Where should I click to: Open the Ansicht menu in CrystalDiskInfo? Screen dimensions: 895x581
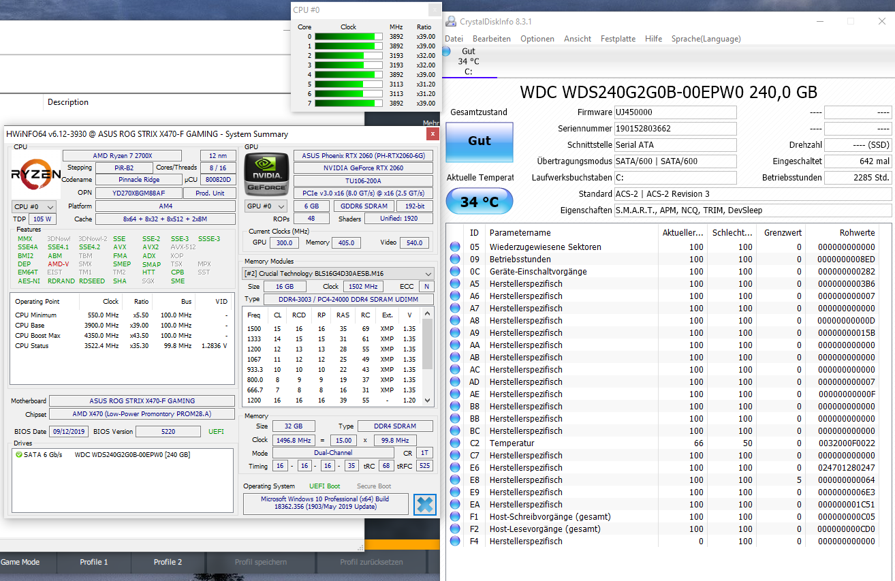click(578, 39)
